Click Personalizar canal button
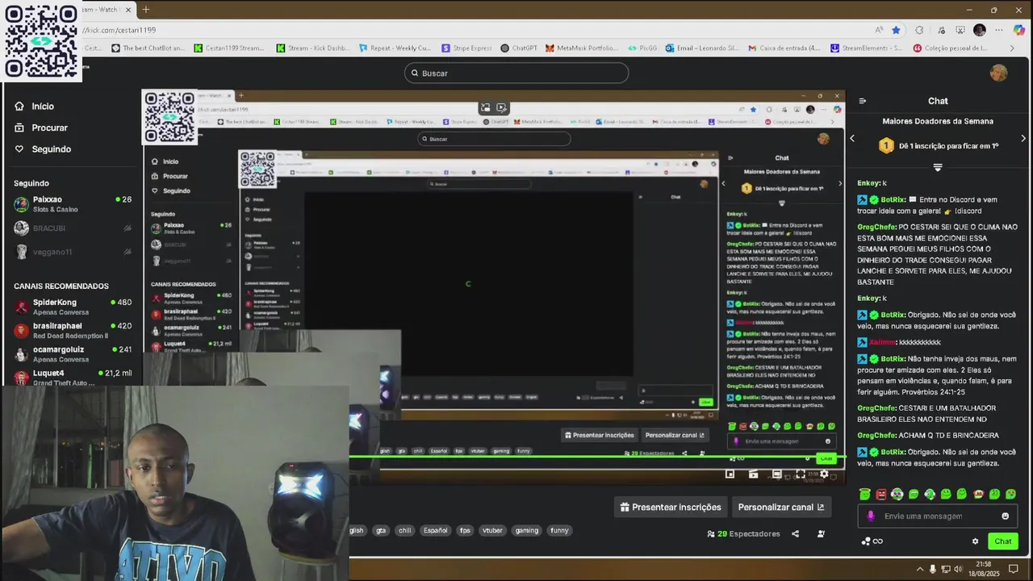 pos(781,507)
